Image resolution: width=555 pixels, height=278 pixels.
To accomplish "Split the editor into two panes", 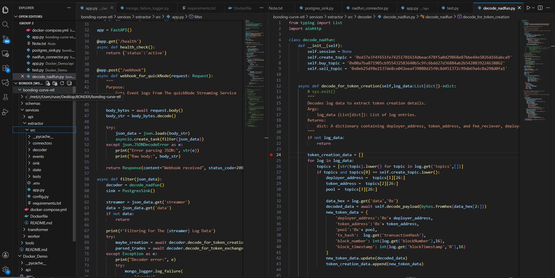I will click(540, 8).
